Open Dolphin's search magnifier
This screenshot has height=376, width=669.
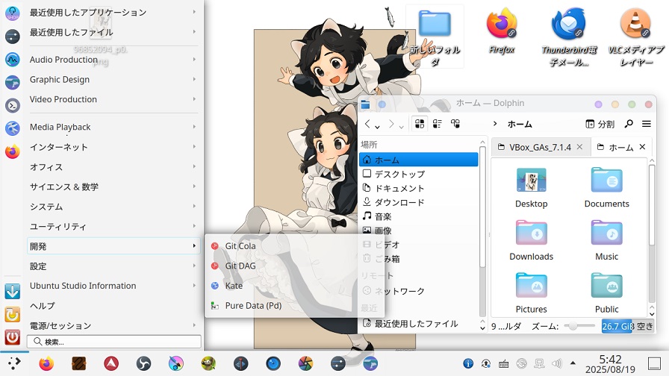pyautogui.click(x=629, y=124)
